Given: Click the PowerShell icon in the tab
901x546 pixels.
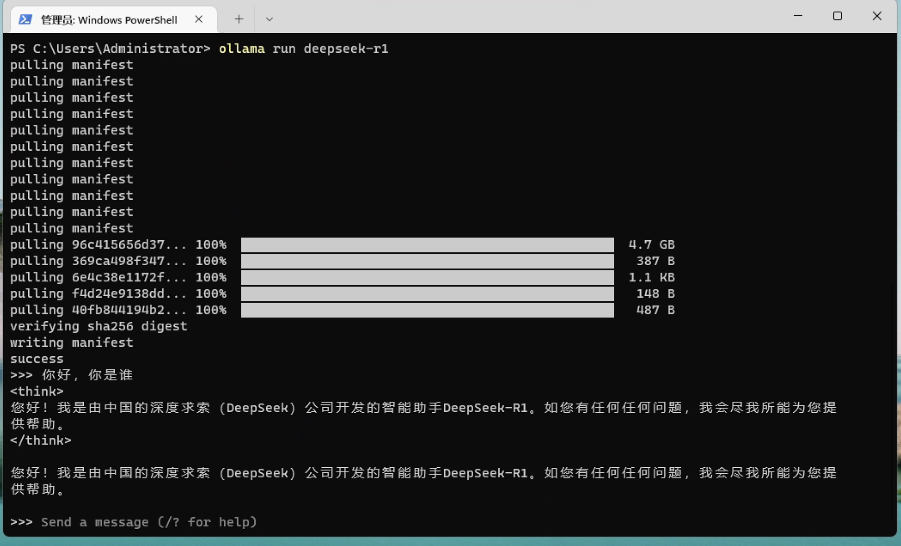Looking at the screenshot, I should (x=25, y=20).
